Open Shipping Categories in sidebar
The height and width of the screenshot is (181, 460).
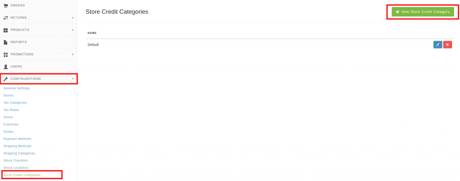click(x=19, y=153)
